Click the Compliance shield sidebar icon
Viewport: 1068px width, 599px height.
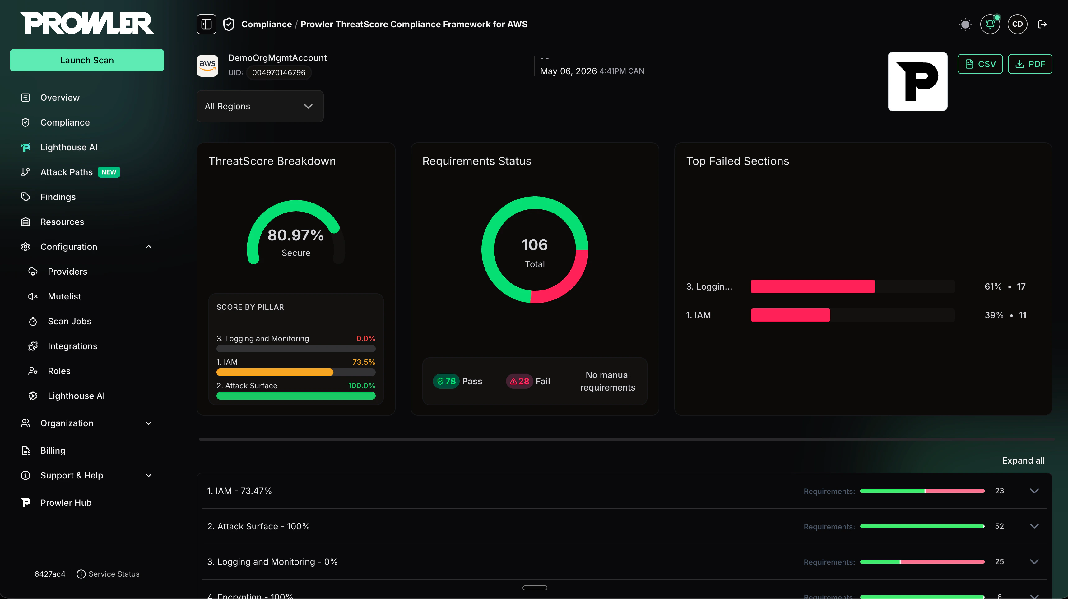coord(26,122)
